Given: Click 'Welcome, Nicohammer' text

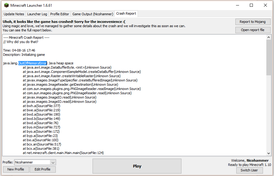Looking at the screenshot, I should tap(250, 160).
